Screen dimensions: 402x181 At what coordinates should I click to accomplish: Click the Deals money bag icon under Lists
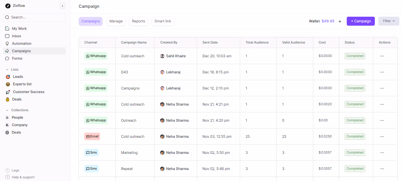pos(8,99)
